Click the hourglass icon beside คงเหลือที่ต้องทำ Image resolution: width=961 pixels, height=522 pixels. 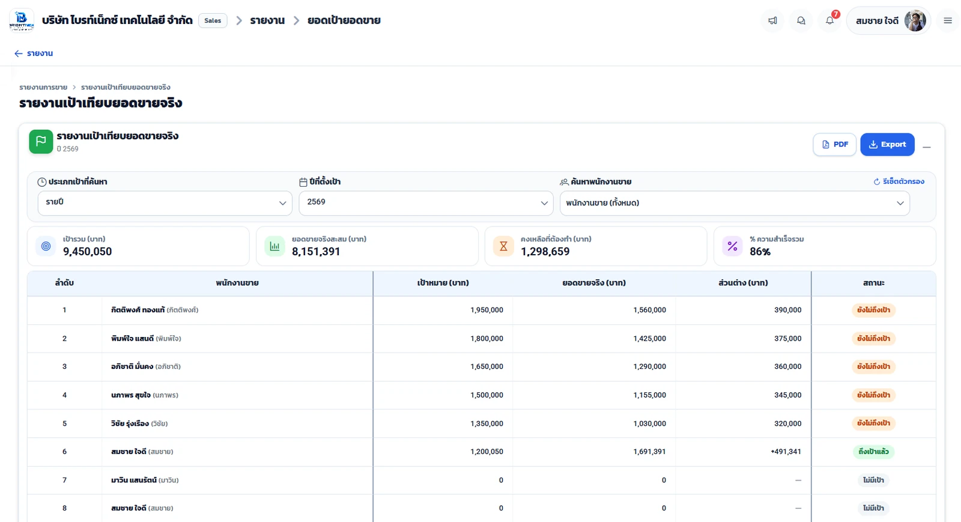click(x=503, y=246)
